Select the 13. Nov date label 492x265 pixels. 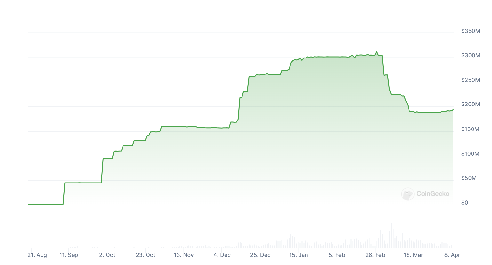184,255
